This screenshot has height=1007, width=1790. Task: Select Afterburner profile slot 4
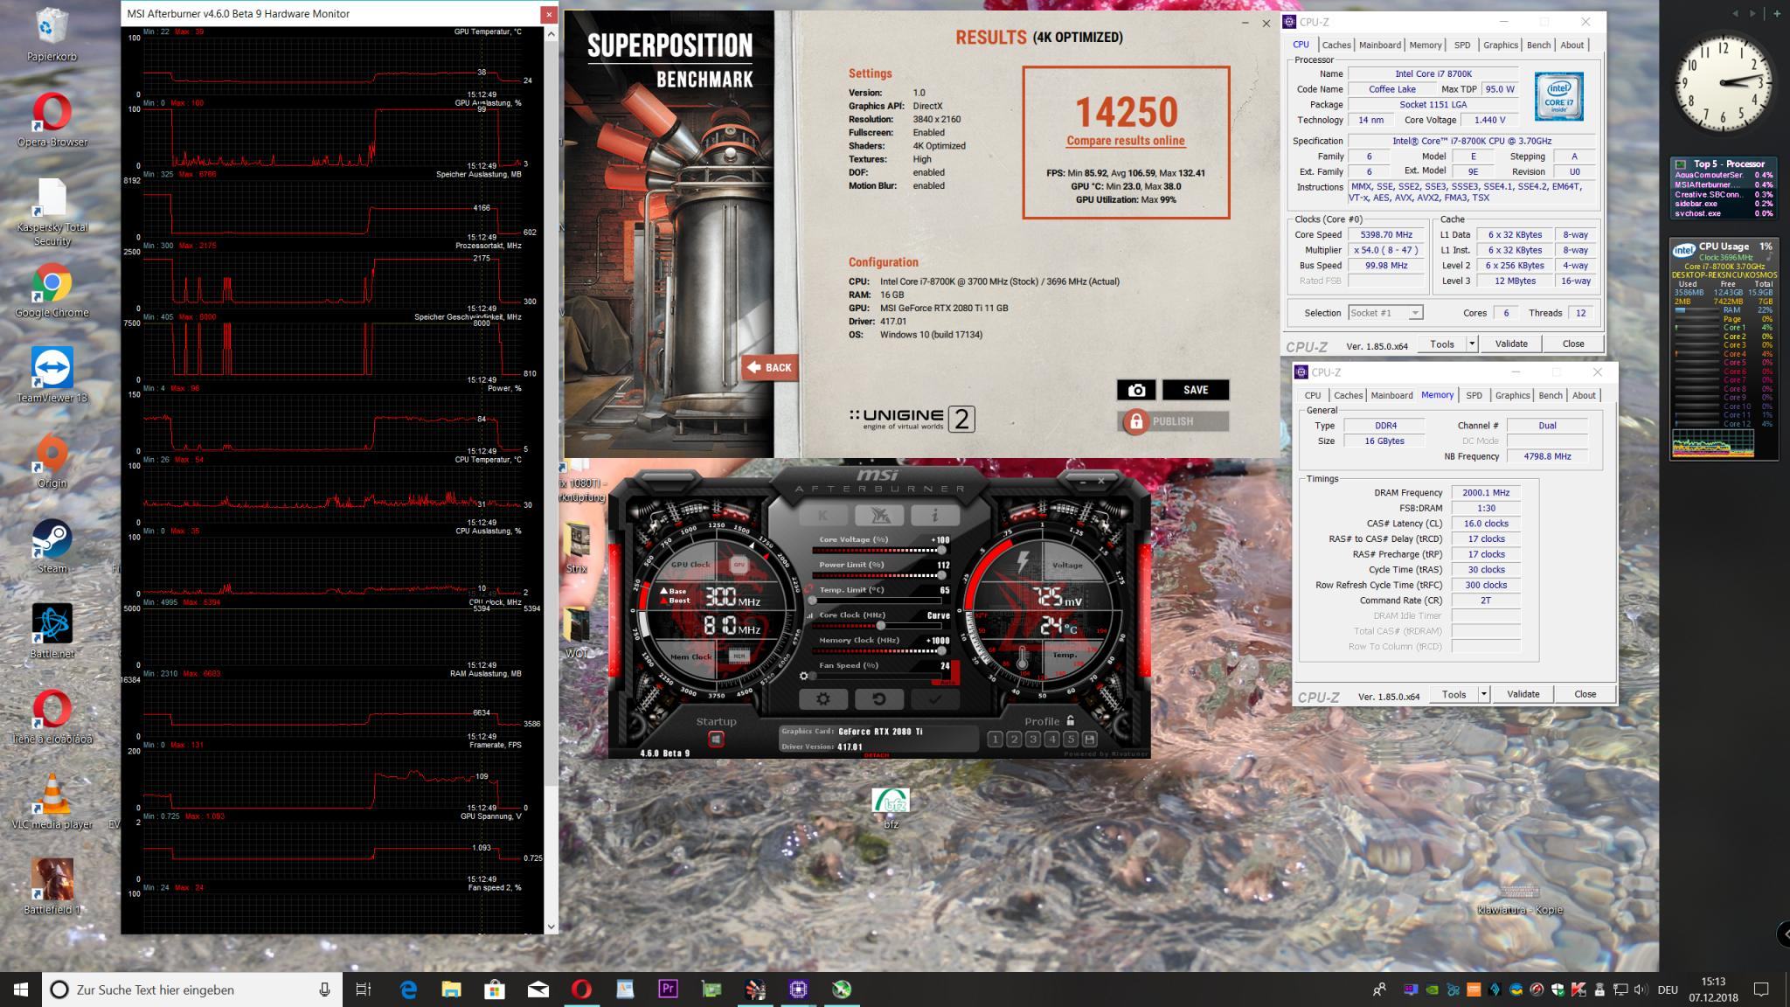(x=1051, y=740)
